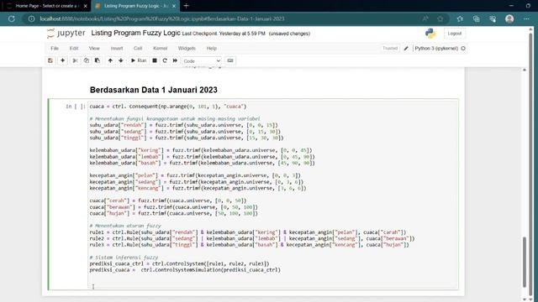Open the Insert menu
The height and width of the screenshot is (302, 538).
click(117, 49)
